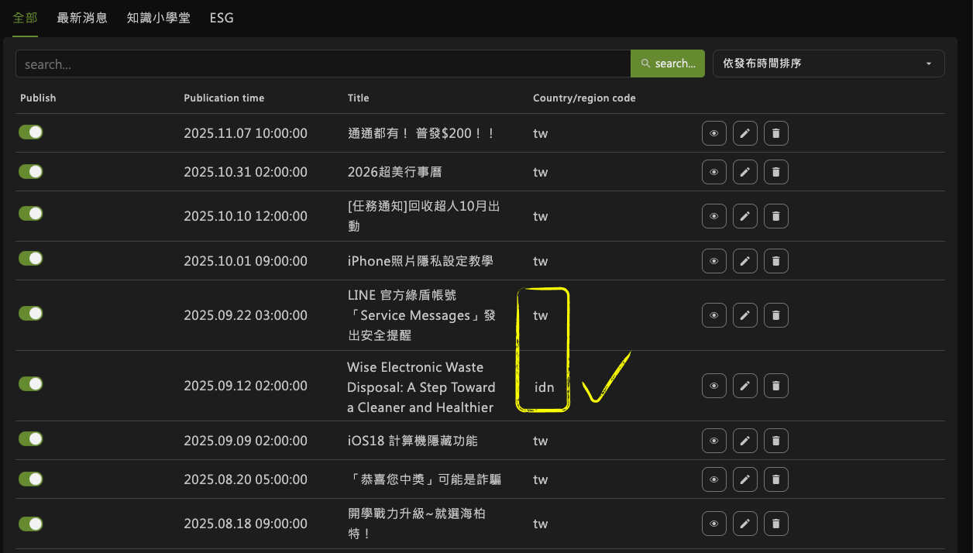Click the title 2026超美行事曆
The image size is (973, 553).
point(395,172)
